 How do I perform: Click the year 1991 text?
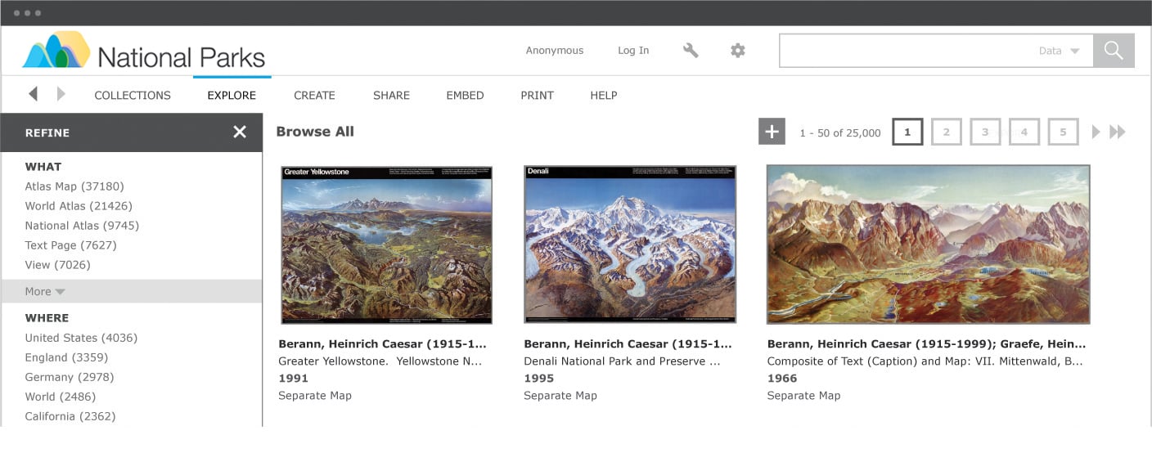pyautogui.click(x=294, y=378)
